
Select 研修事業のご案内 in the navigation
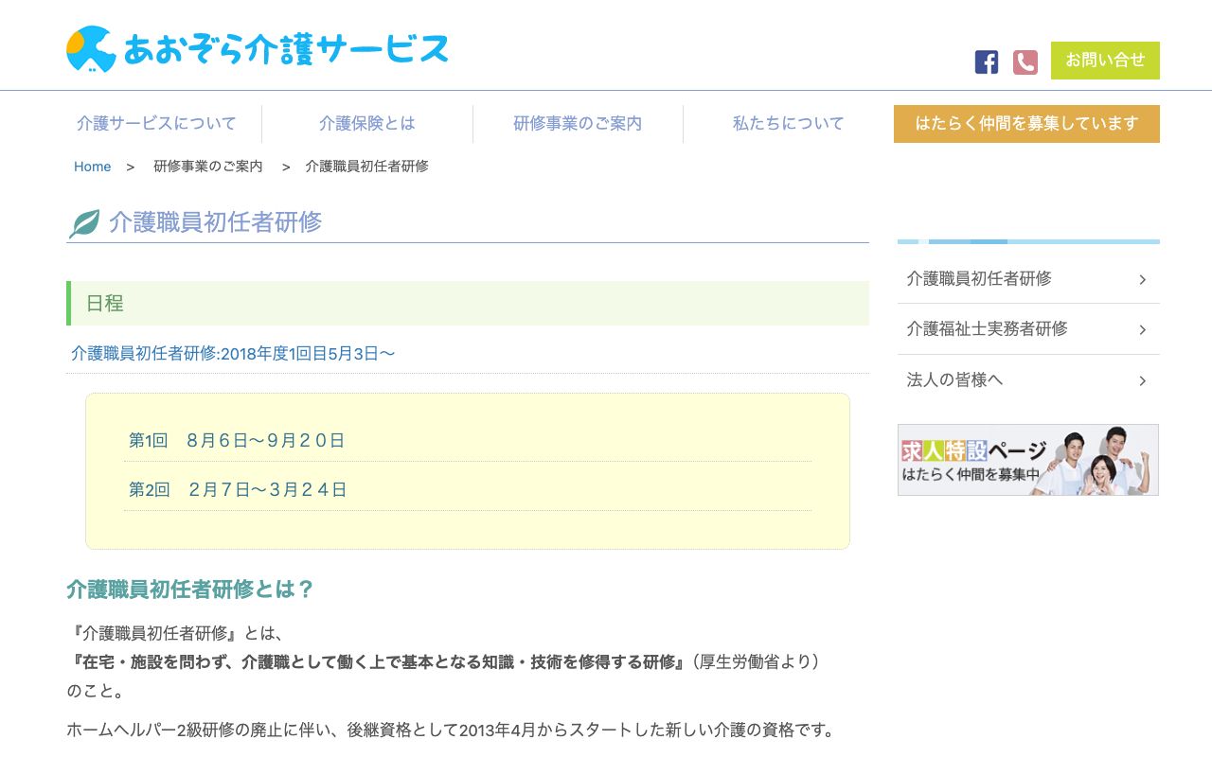(578, 123)
